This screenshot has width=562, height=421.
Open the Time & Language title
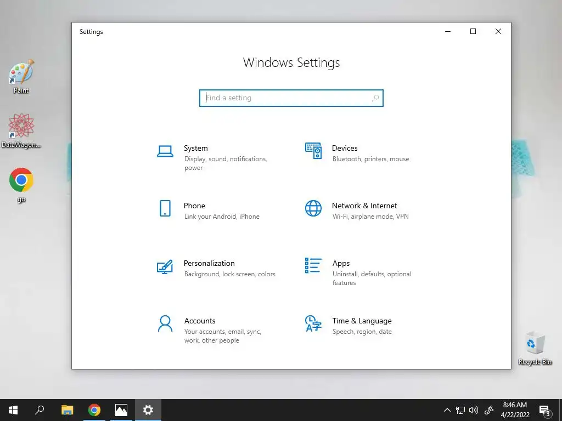[x=362, y=321]
